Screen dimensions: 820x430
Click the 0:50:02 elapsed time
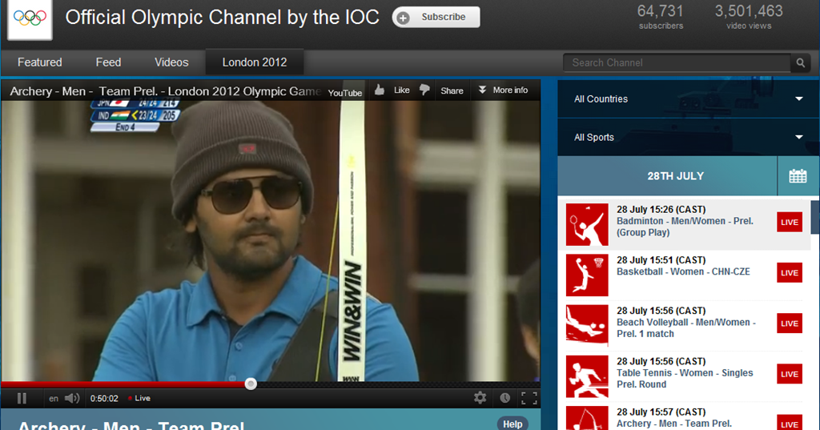point(104,399)
